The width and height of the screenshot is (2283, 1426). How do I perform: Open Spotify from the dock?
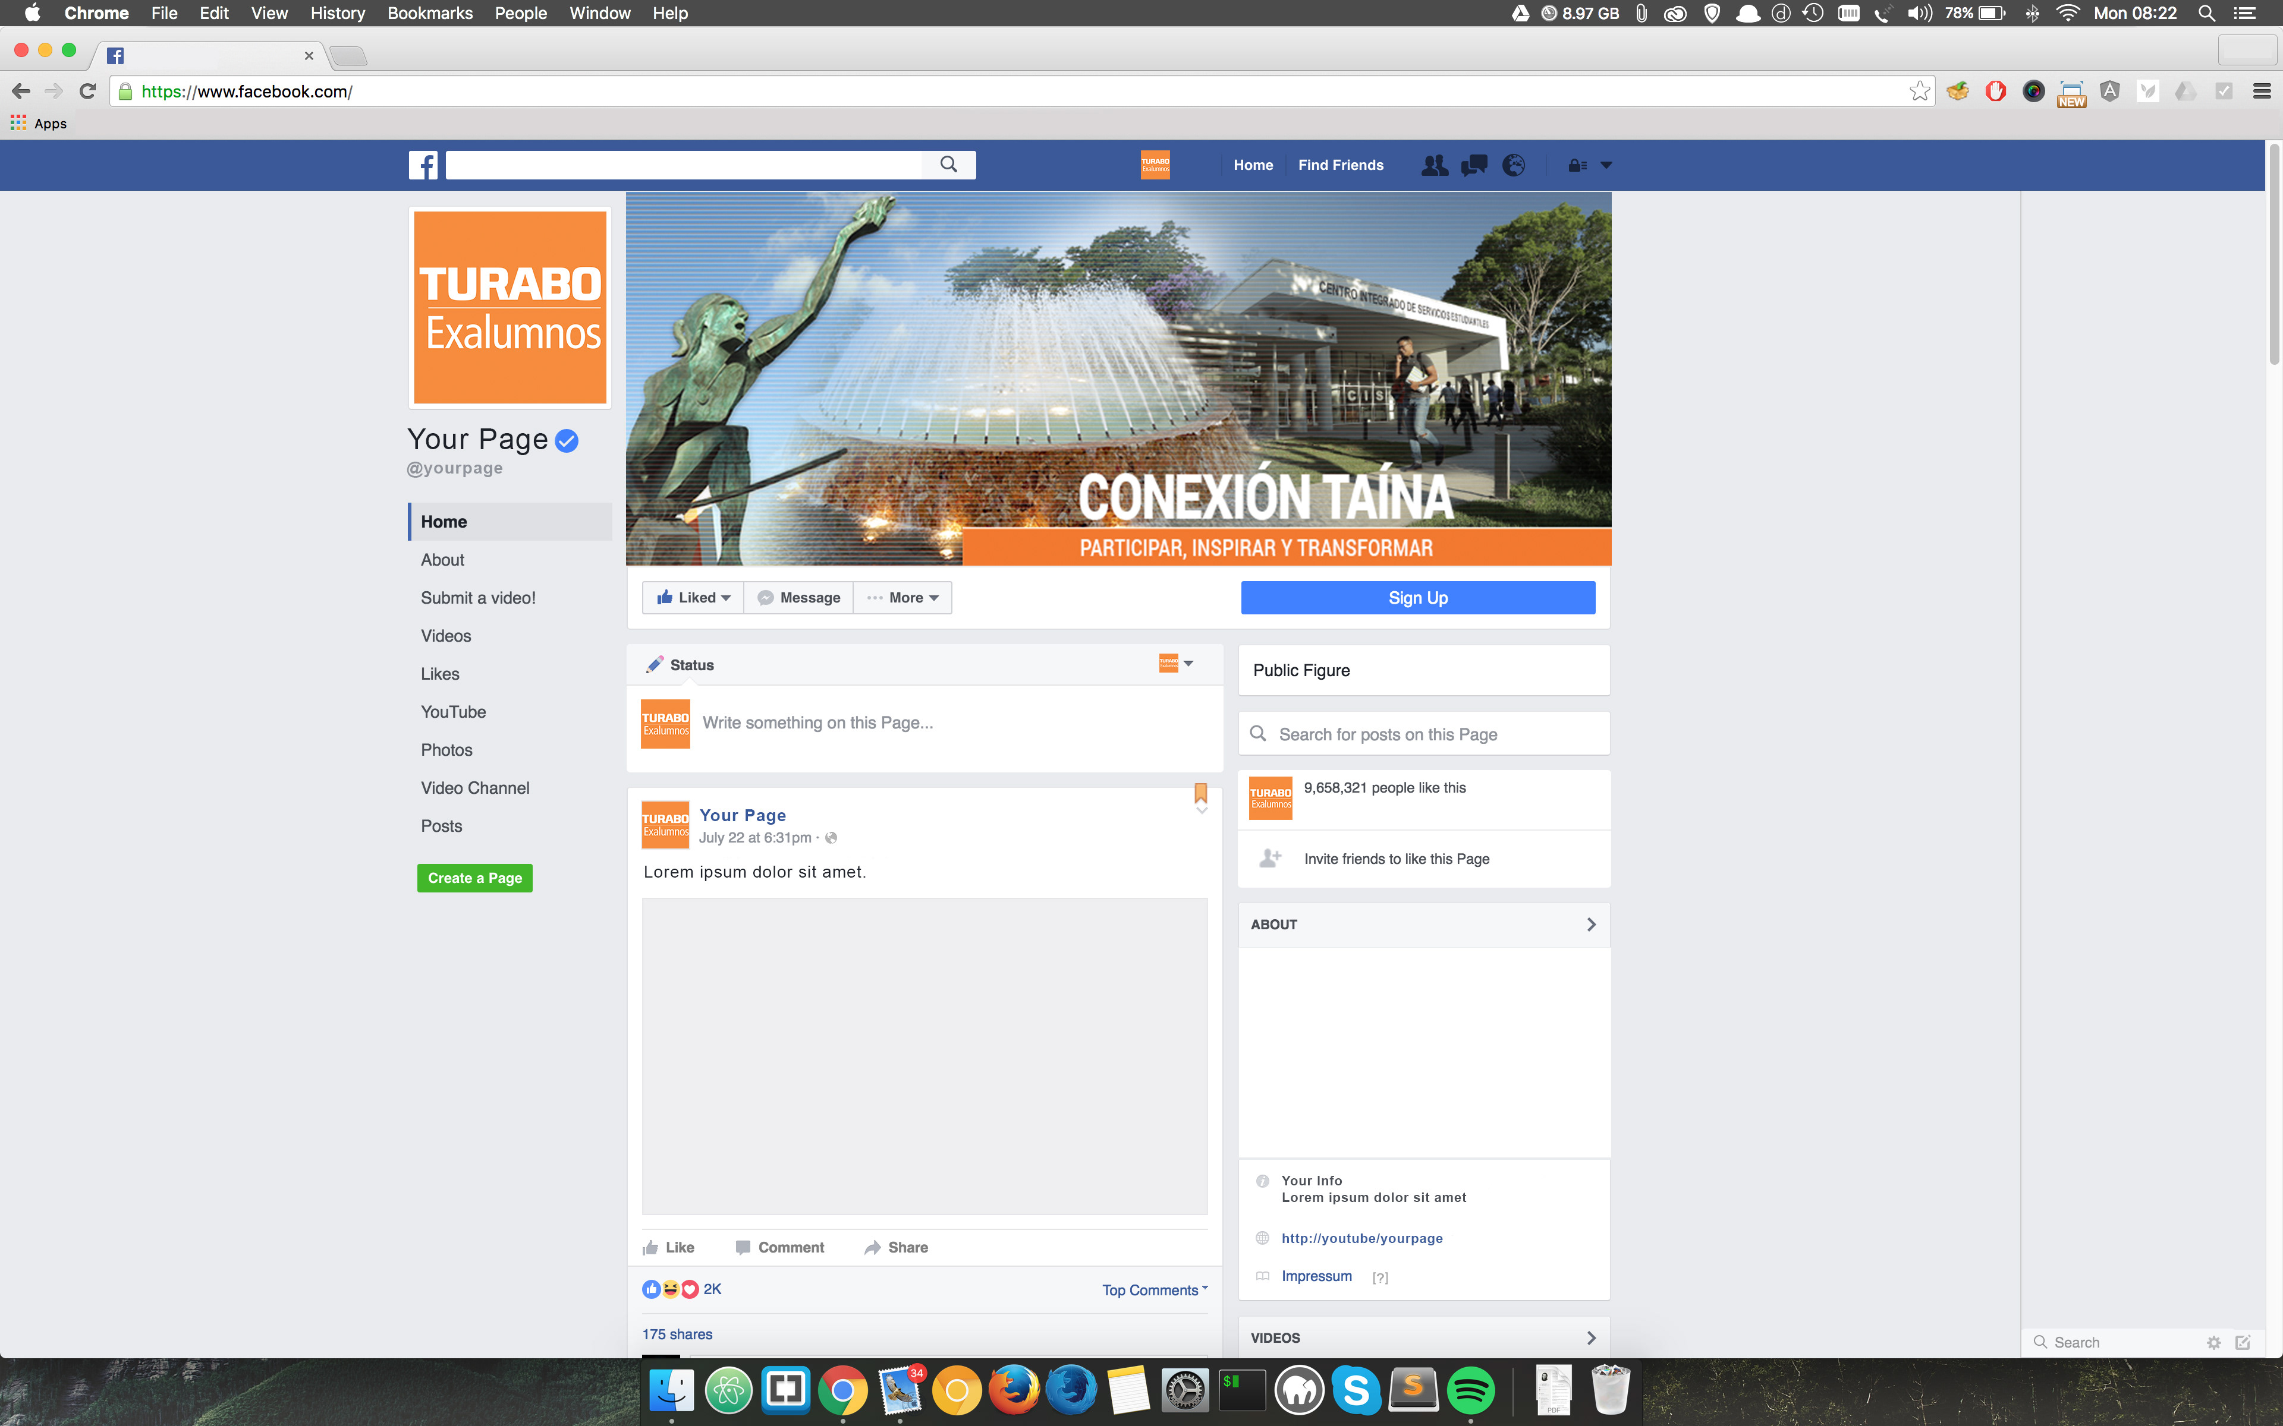(x=1470, y=1390)
